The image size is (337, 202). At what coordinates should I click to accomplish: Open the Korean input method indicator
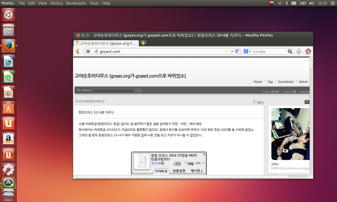coord(271,3)
